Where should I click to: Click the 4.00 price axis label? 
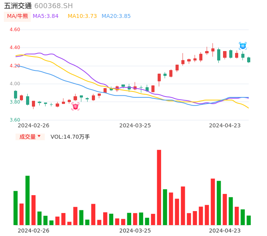coord(15,84)
